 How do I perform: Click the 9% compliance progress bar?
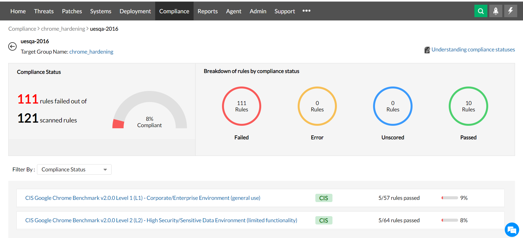pyautogui.click(x=450, y=198)
